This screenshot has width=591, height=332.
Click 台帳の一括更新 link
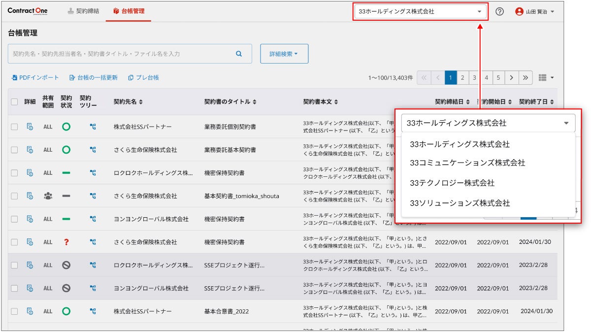94,78
